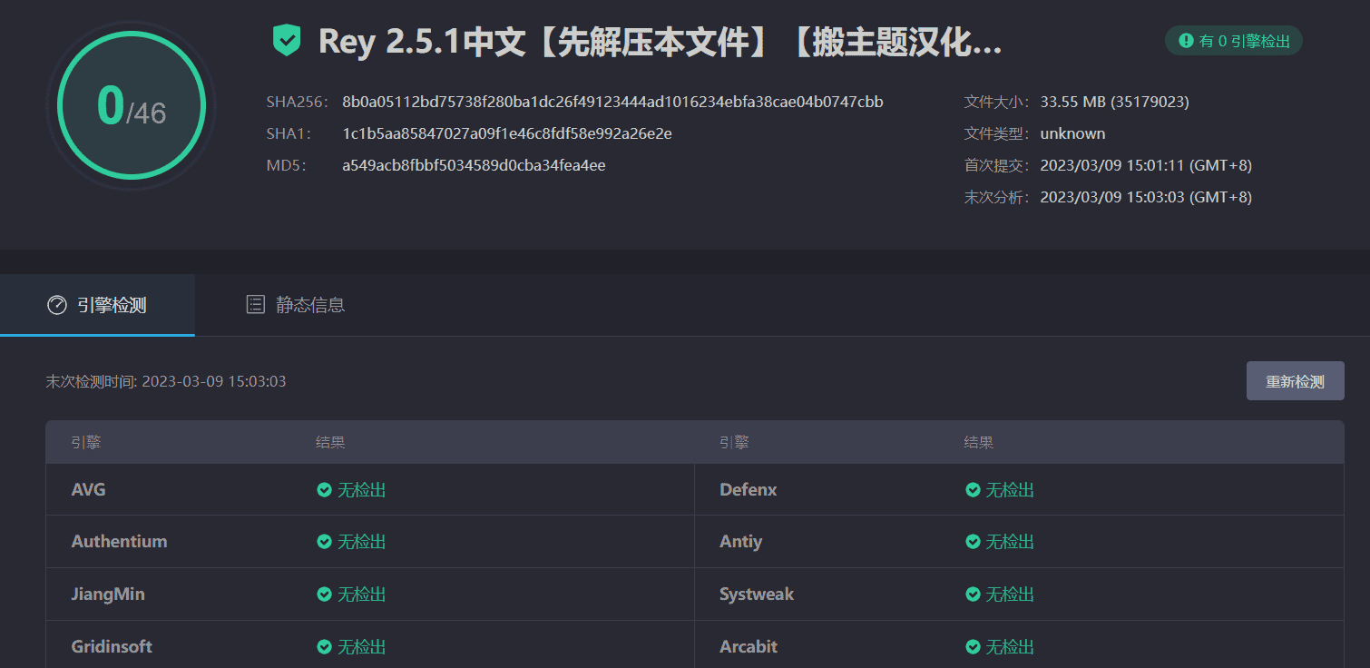Click the 无检出 result text for JiangMin

coord(362,594)
